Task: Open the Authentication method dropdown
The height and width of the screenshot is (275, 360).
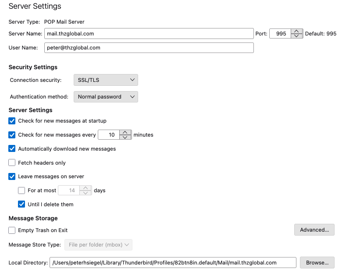Action: click(x=105, y=97)
